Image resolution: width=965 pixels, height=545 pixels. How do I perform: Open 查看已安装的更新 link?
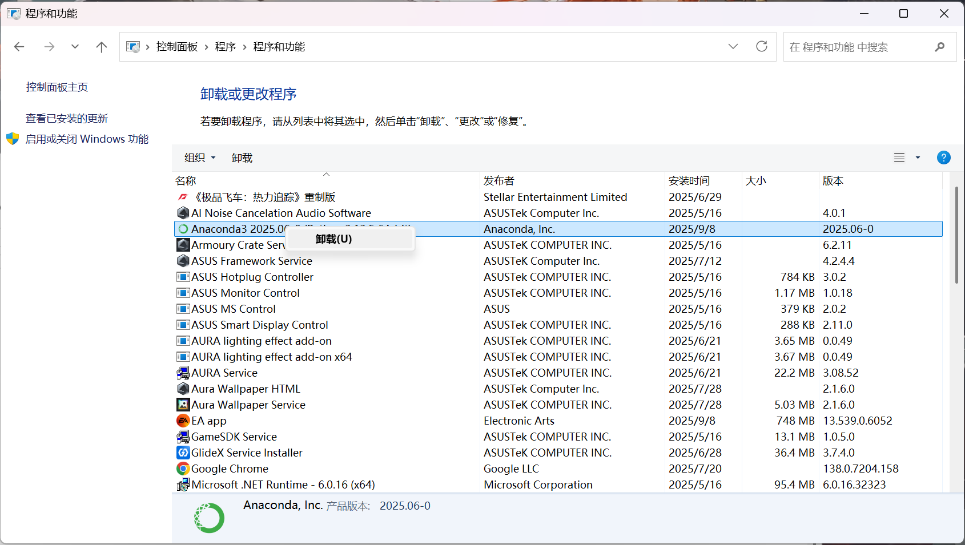67,118
